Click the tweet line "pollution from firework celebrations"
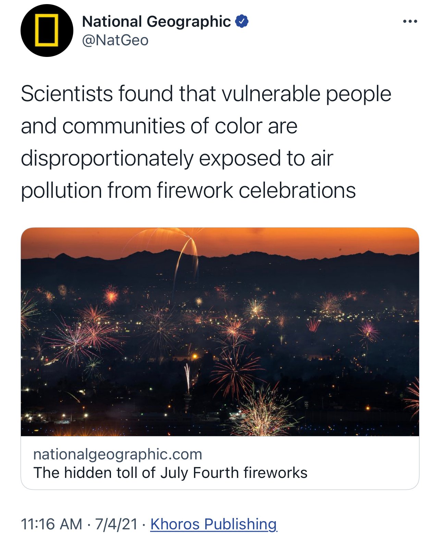The width and height of the screenshot is (440, 541). (188, 191)
